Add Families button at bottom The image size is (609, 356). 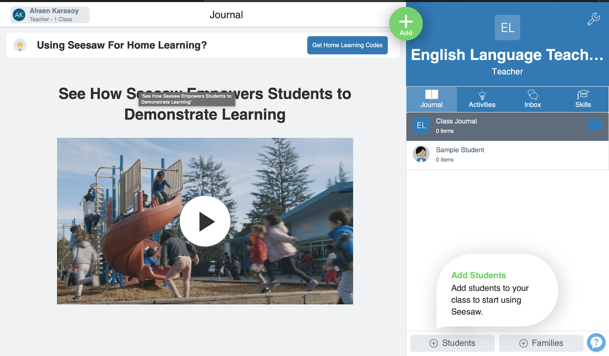pos(541,343)
